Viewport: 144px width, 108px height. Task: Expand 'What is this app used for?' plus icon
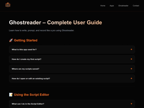[131, 49]
